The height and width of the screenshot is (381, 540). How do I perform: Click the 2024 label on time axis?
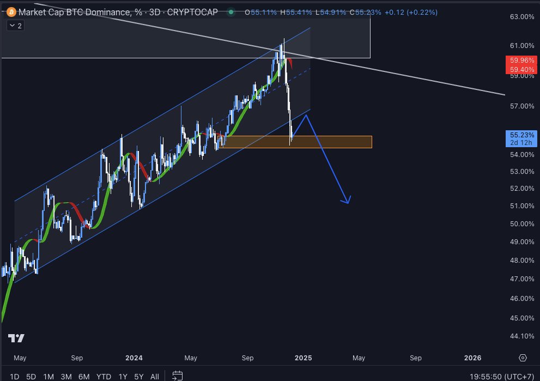134,358
